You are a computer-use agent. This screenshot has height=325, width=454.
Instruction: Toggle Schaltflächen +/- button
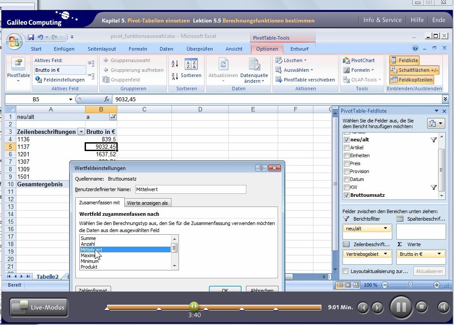[x=414, y=70]
